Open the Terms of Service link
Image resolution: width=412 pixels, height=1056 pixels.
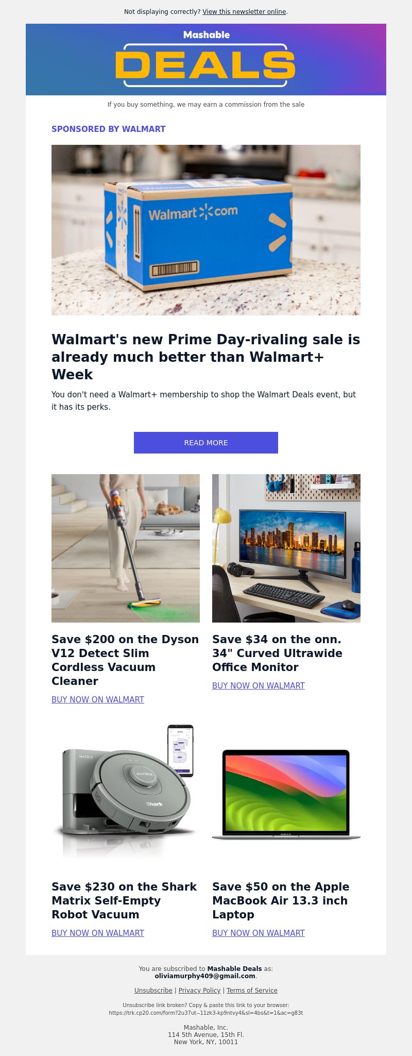[252, 990]
